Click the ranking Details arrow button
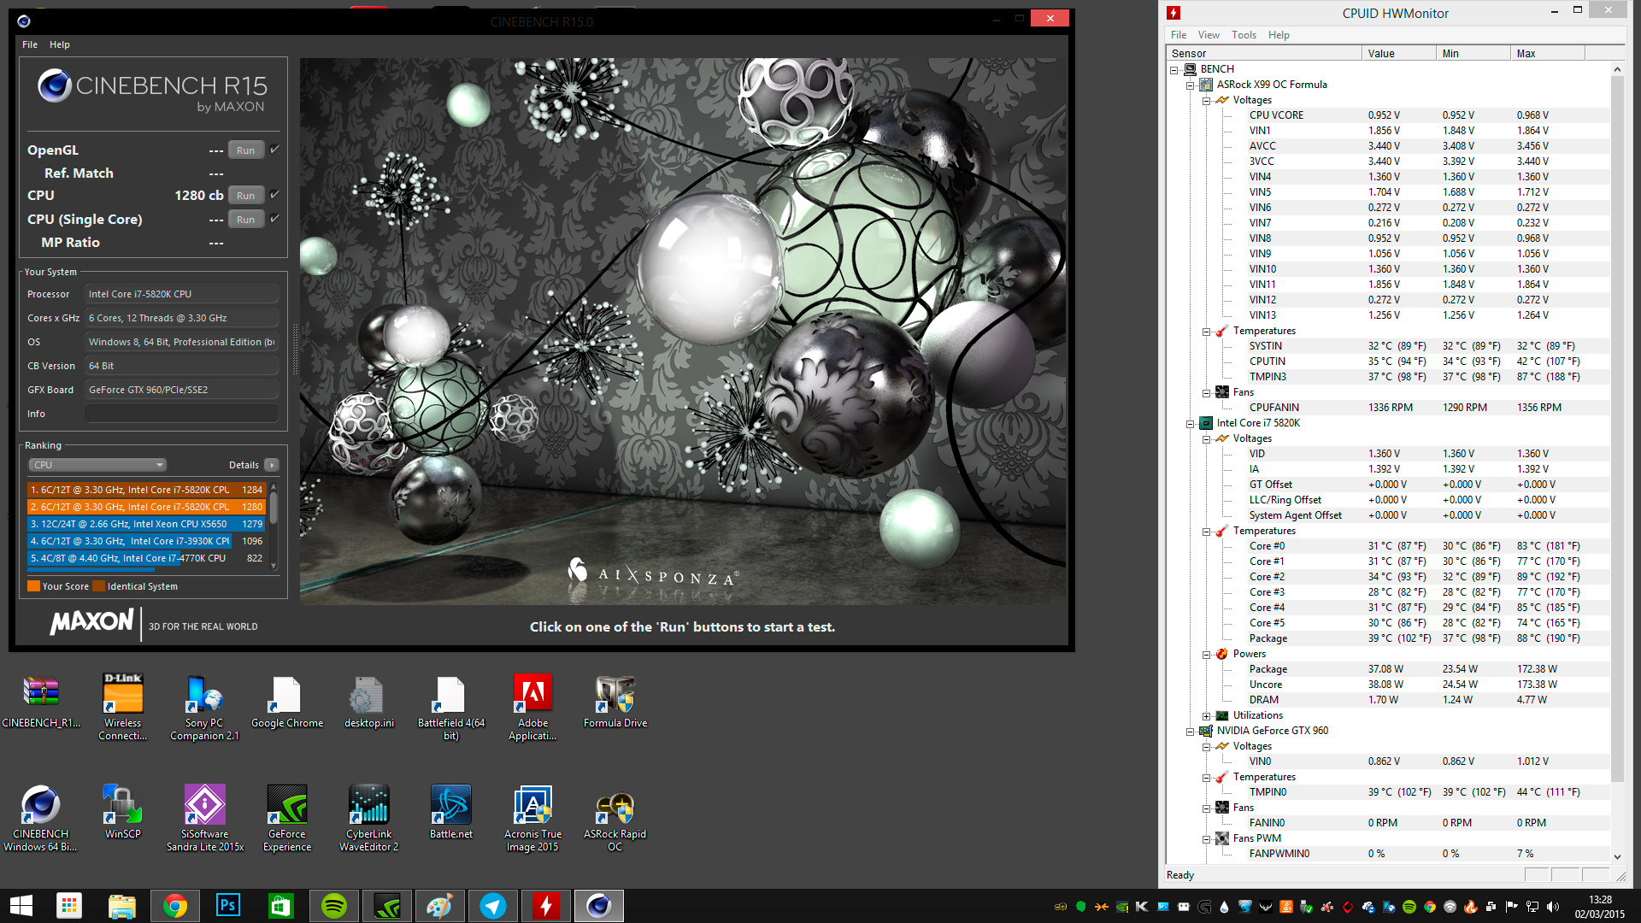Viewport: 1641px width, 923px height. [x=272, y=465]
